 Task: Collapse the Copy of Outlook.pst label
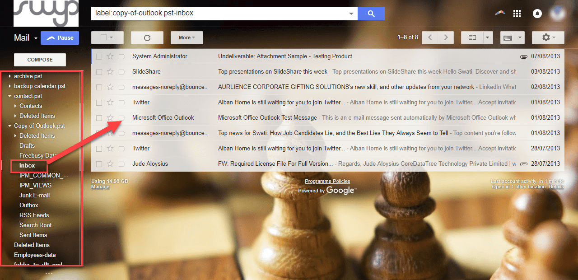coord(10,126)
